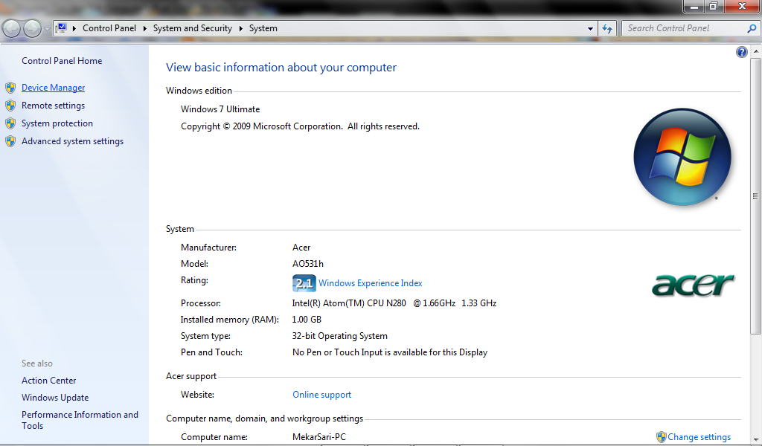This screenshot has height=446, width=762.
Task: Select Control Panel breadcrumb
Action: click(109, 28)
